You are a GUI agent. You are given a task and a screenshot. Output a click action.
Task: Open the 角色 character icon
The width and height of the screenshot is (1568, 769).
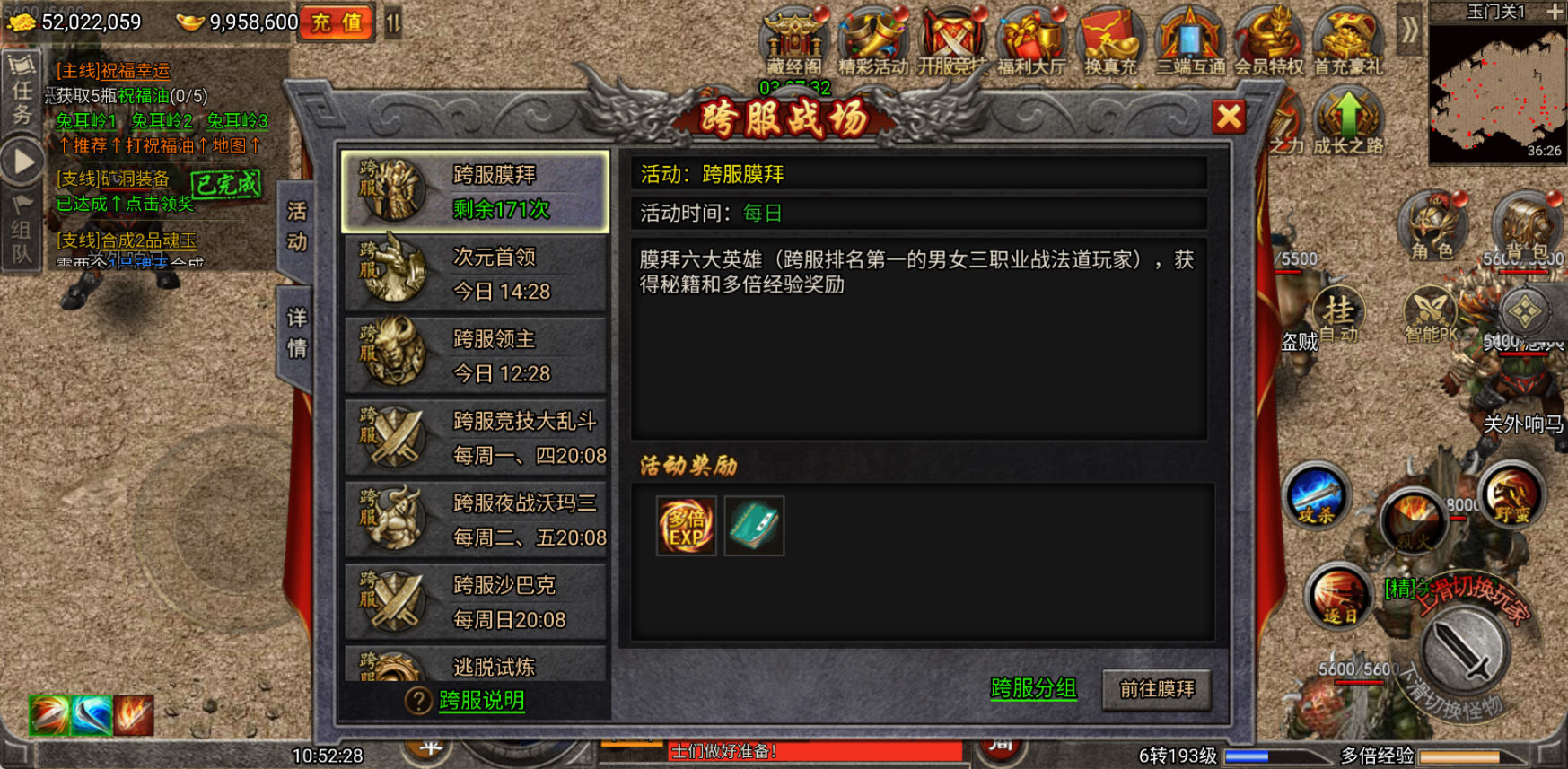tap(1432, 226)
